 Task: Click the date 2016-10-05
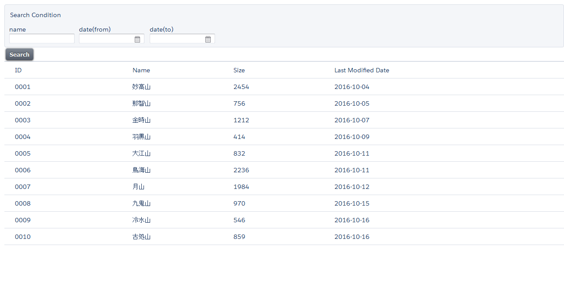[352, 103]
